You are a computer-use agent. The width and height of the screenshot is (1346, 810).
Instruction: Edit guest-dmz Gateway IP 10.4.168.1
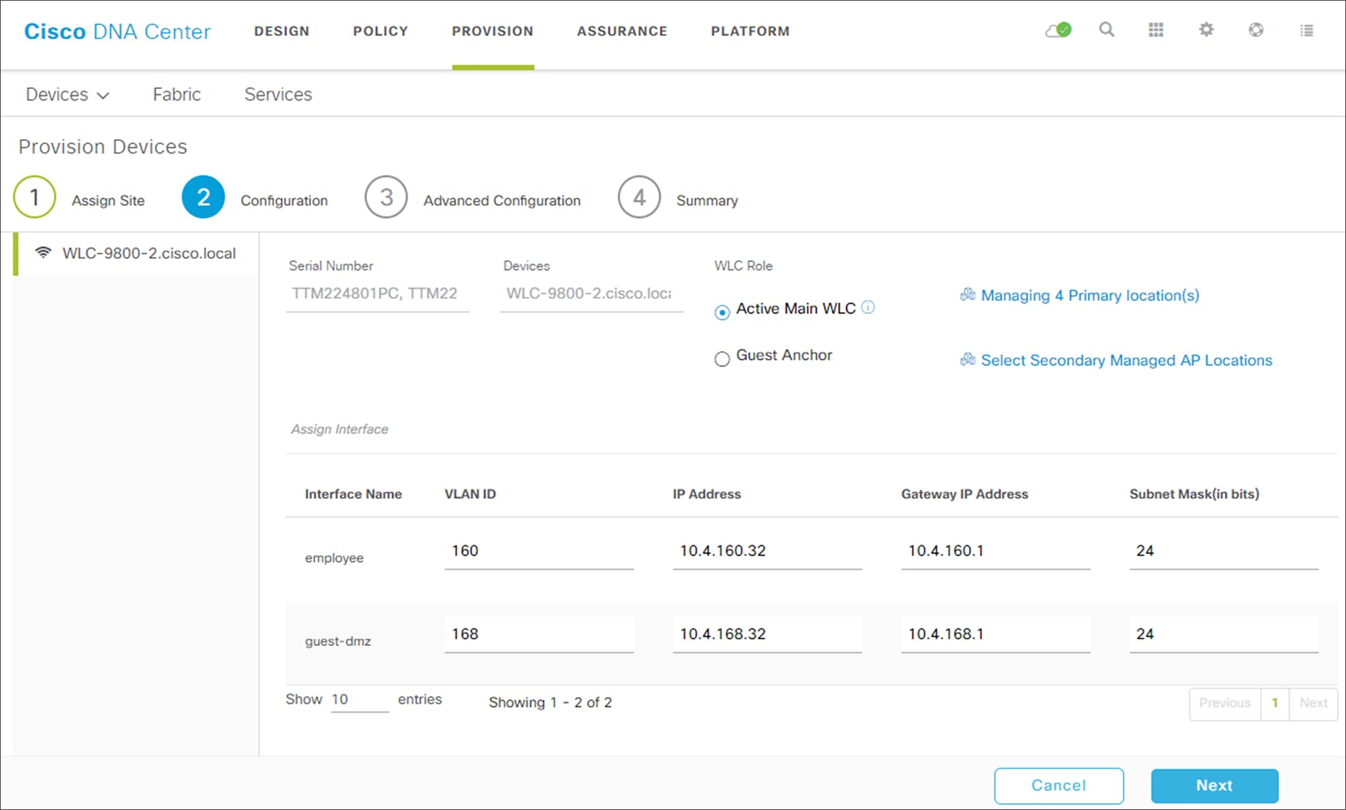pyautogui.click(x=995, y=634)
